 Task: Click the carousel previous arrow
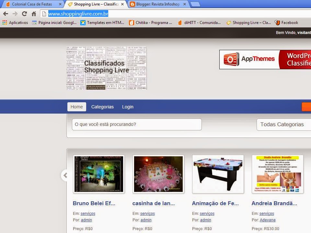click(65, 175)
